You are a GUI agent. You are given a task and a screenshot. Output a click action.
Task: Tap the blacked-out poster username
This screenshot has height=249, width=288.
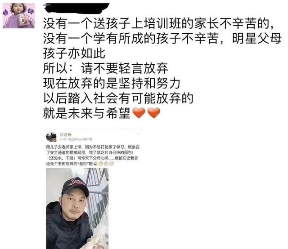[76, 8]
